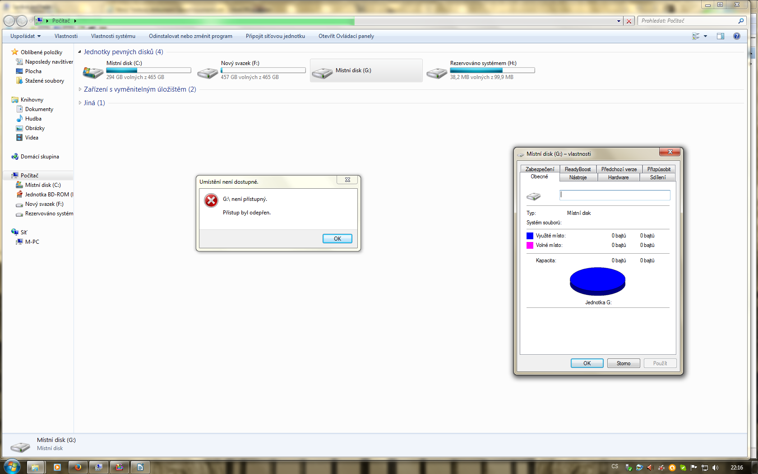758x474 pixels.
Task: Open the Místní disk (C:) drive icon
Action: click(93, 72)
